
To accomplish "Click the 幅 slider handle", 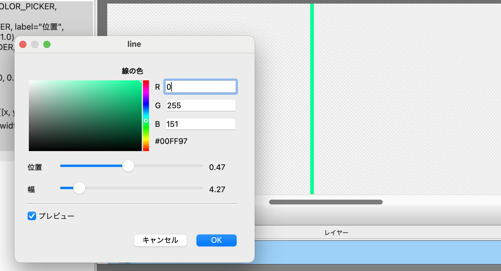I will [79, 188].
